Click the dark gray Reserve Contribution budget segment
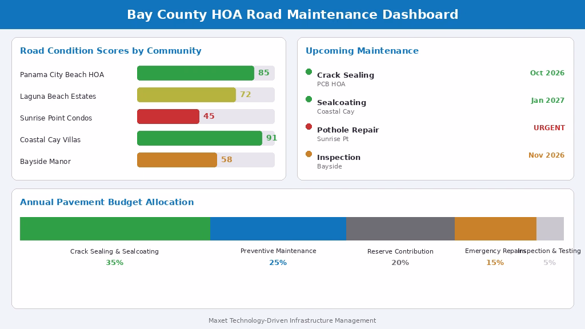Image resolution: width=585 pixels, height=329 pixels. click(400, 228)
